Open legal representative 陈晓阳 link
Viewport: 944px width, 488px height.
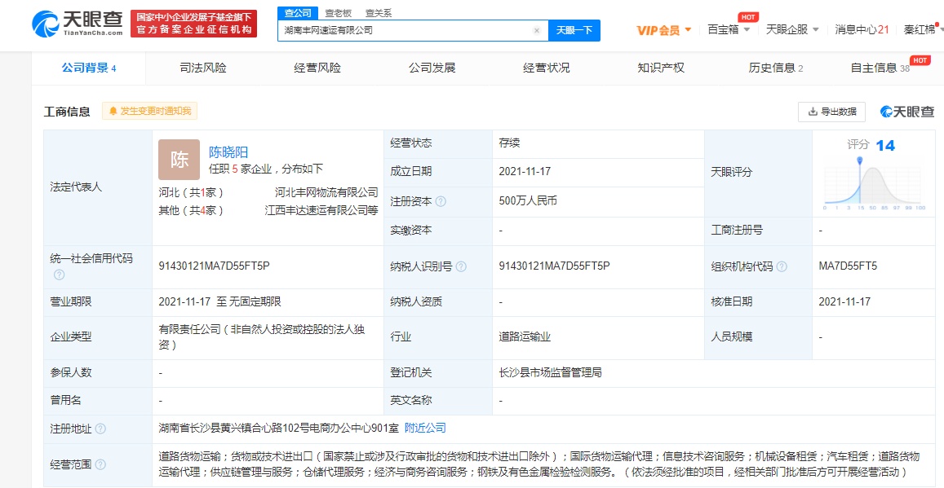228,152
